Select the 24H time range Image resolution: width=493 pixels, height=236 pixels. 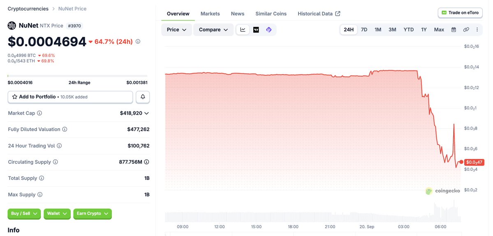tap(349, 30)
